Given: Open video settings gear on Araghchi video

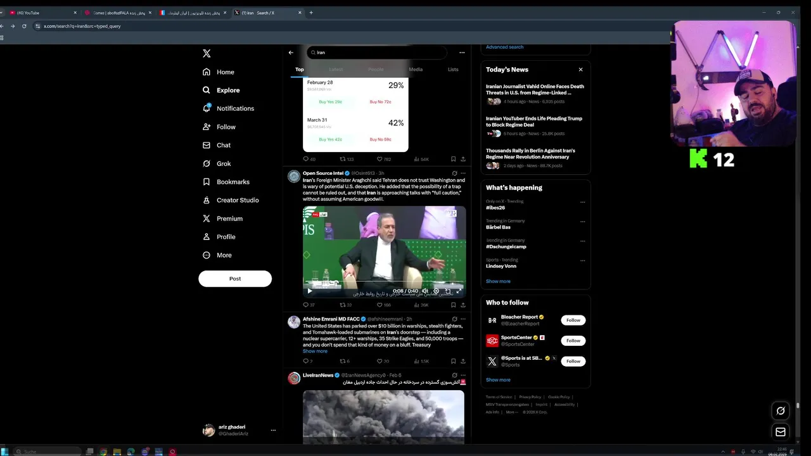Looking at the screenshot, I should click(x=436, y=291).
